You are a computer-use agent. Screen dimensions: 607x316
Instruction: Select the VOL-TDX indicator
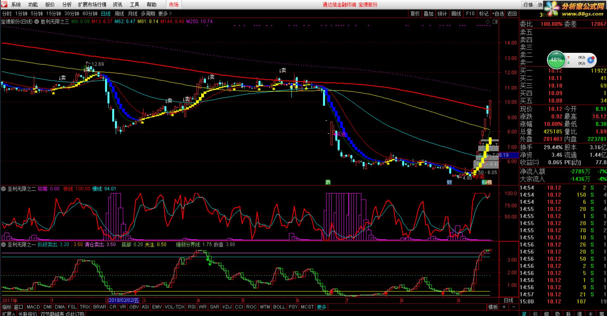click(x=175, y=307)
